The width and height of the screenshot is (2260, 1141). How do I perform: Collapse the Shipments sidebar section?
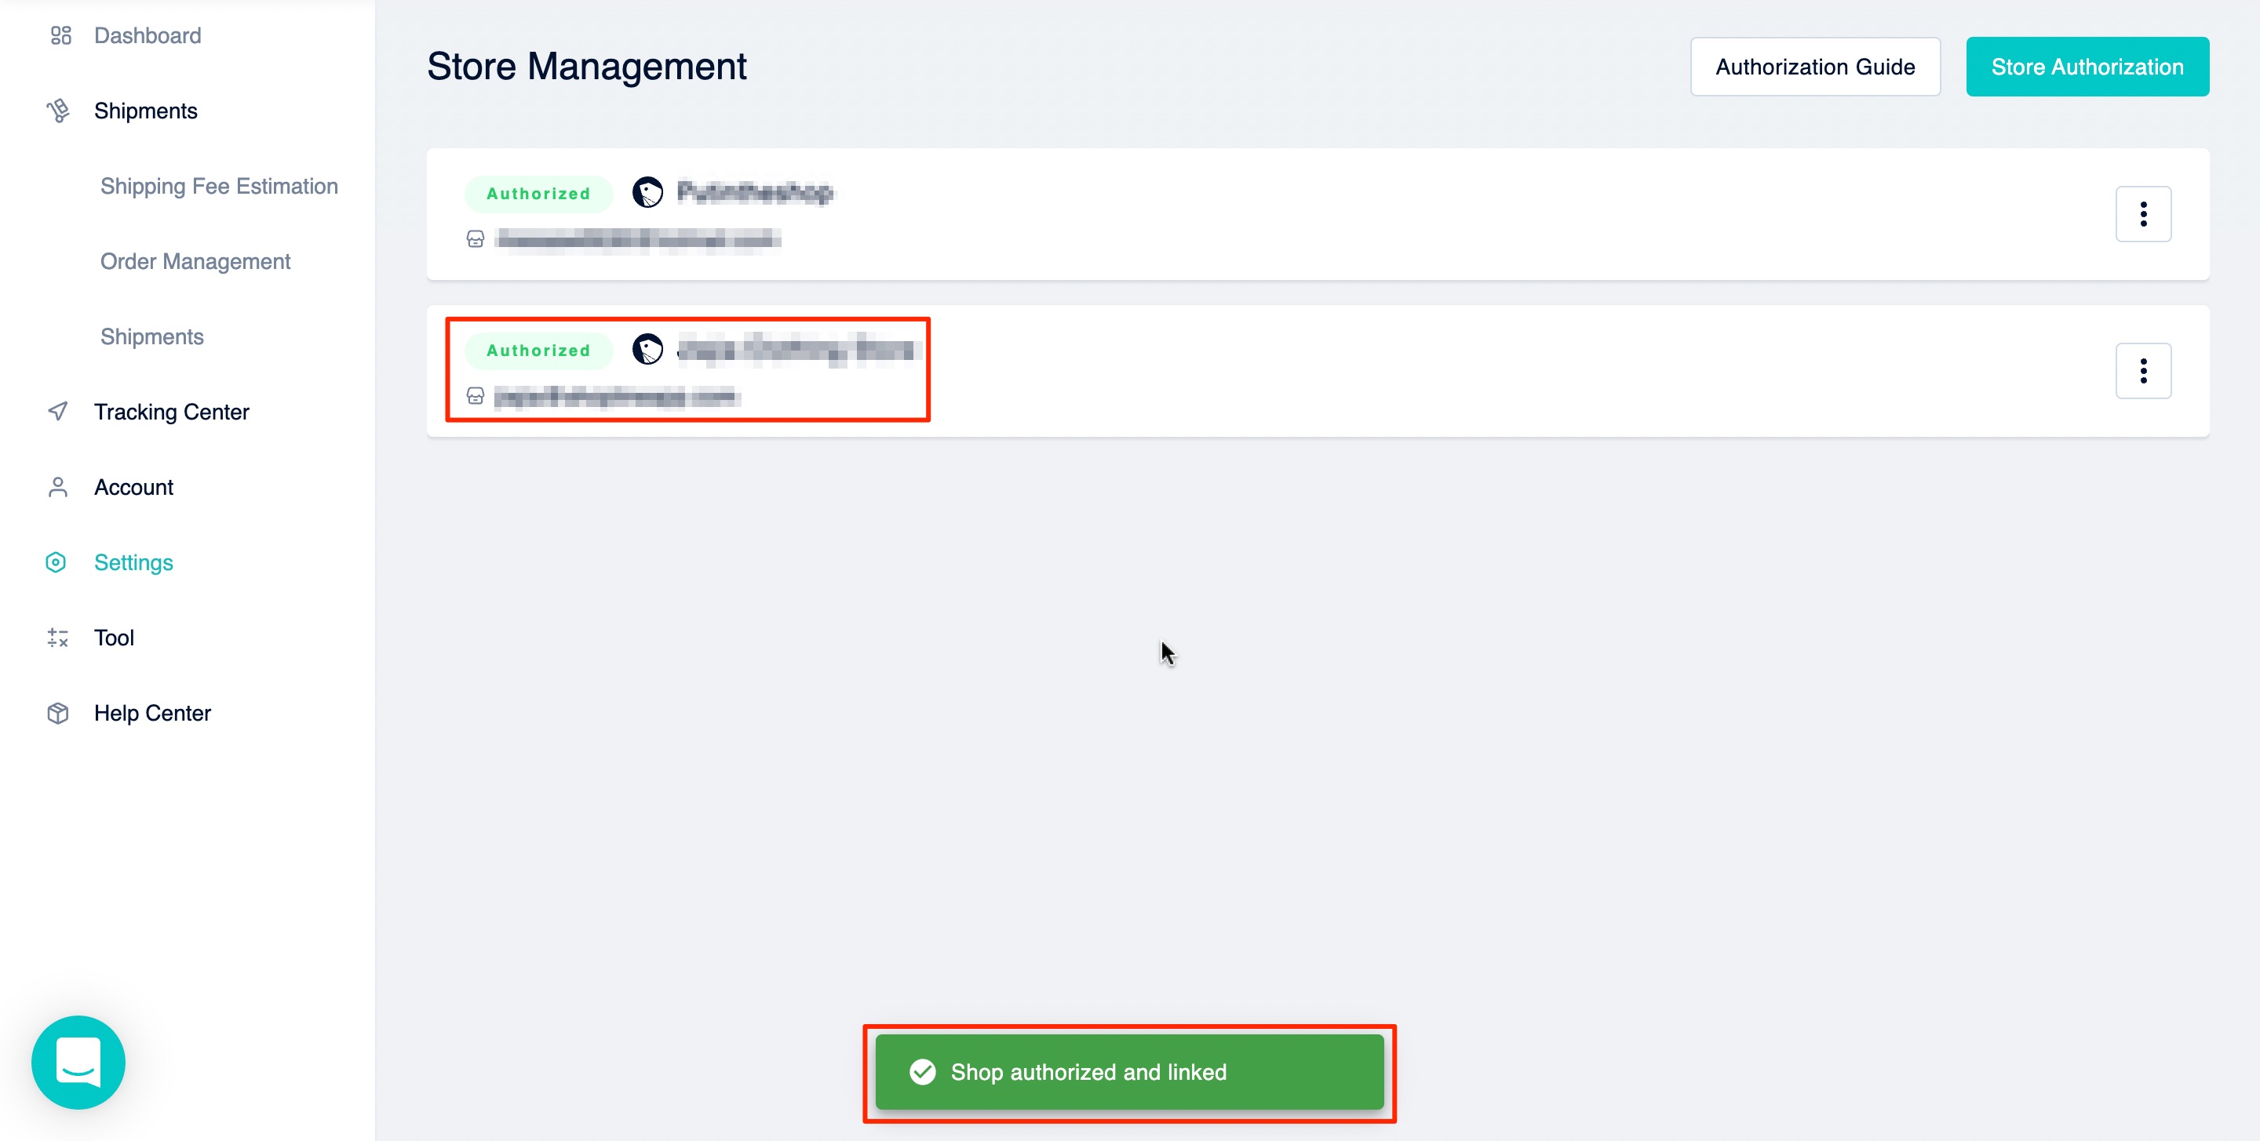point(146,111)
